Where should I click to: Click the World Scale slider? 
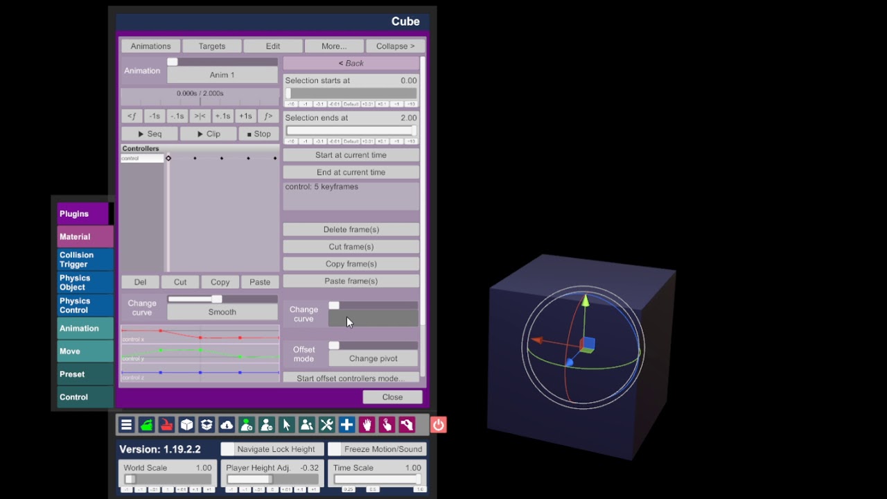(168, 480)
